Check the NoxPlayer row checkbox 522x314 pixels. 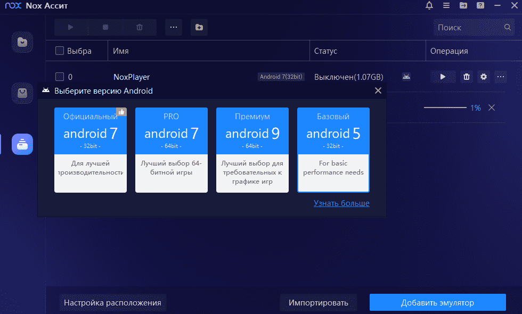point(60,77)
